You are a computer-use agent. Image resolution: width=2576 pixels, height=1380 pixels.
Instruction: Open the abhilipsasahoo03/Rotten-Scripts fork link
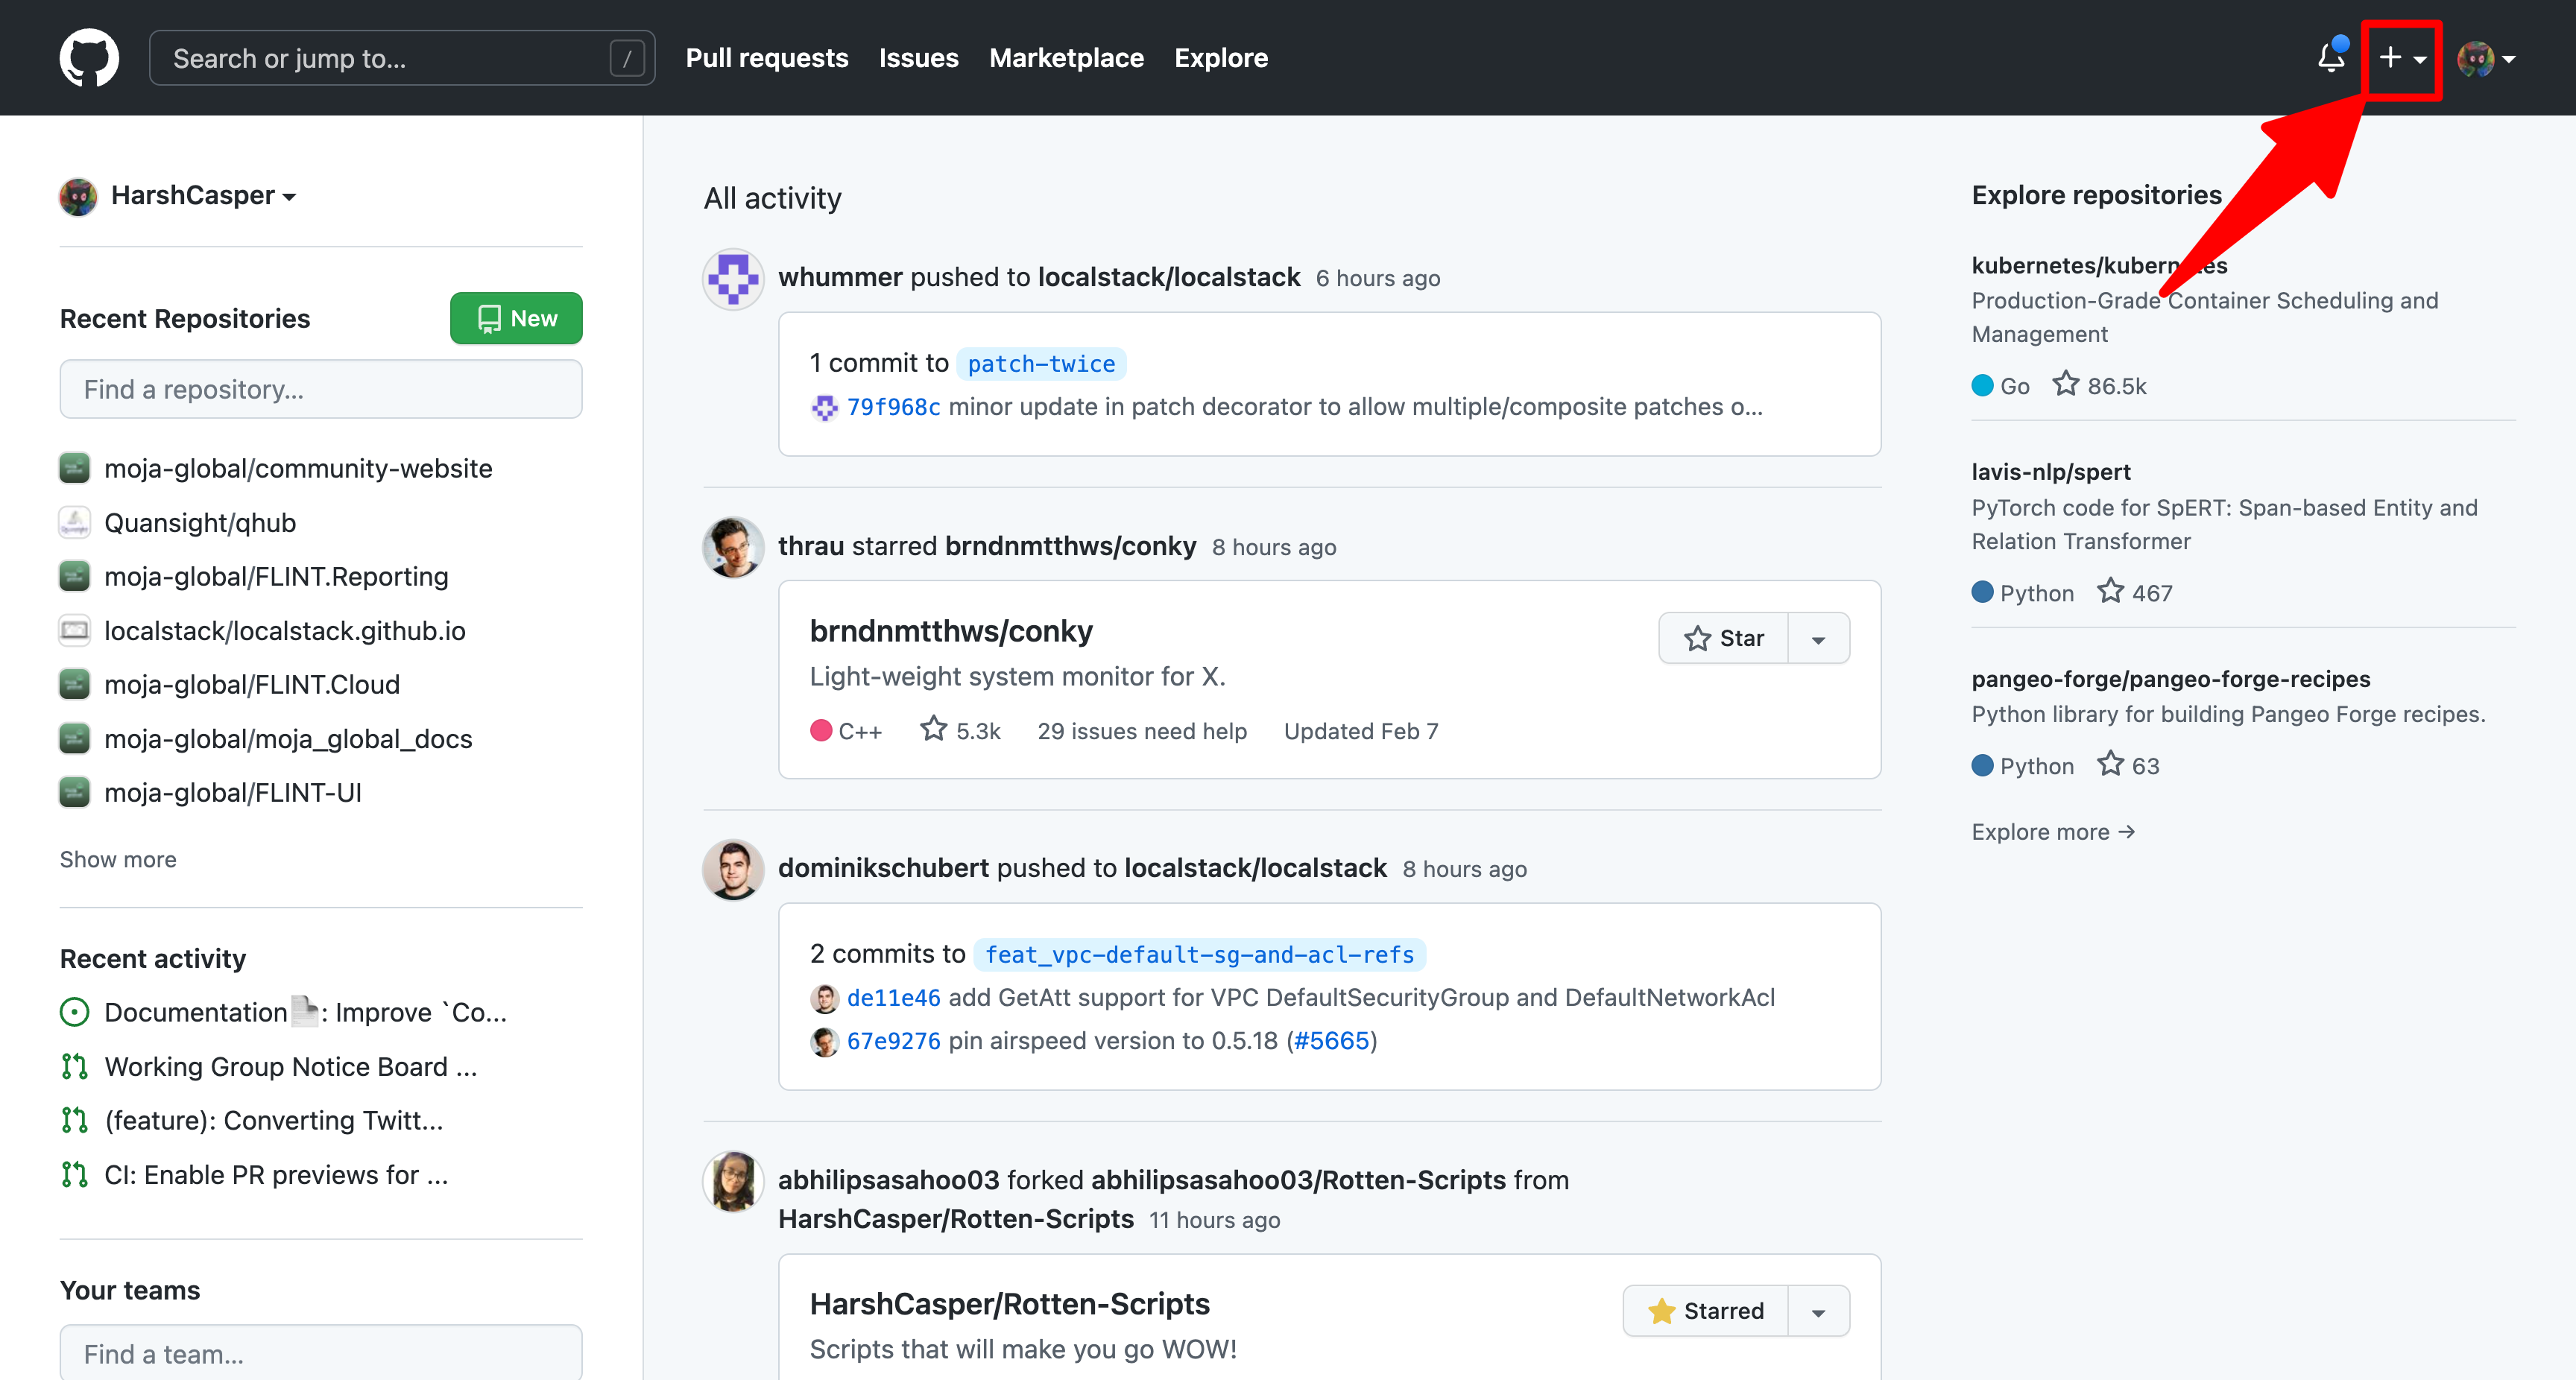1298,1180
